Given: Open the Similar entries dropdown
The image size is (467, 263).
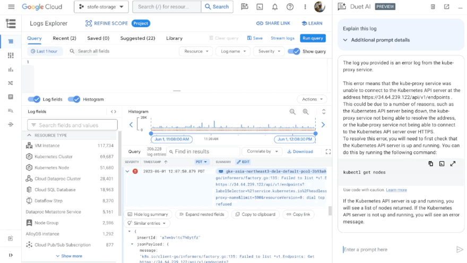Looking at the screenshot, I should pos(147,223).
